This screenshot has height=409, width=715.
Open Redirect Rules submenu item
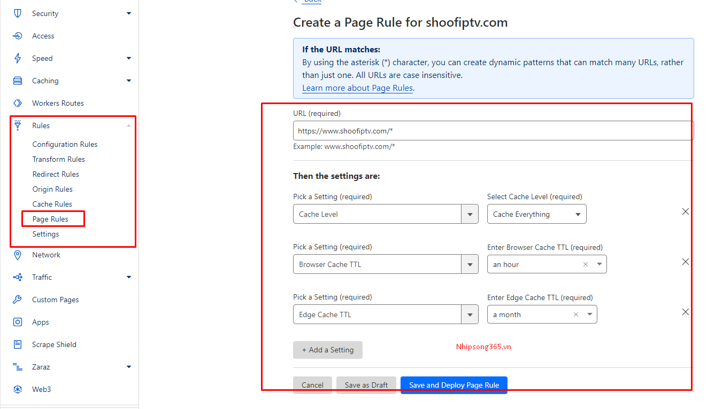[56, 174]
